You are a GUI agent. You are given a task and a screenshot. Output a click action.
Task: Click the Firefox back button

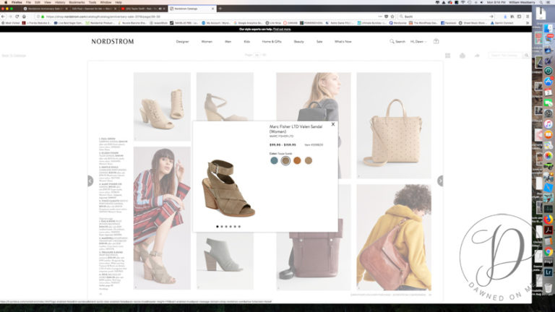(3, 17)
